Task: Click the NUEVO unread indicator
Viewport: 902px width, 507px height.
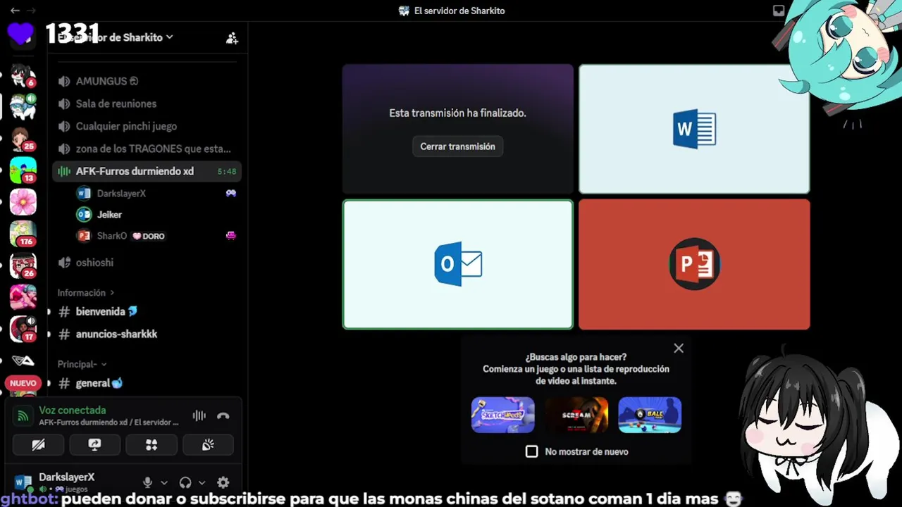Action: (x=23, y=383)
